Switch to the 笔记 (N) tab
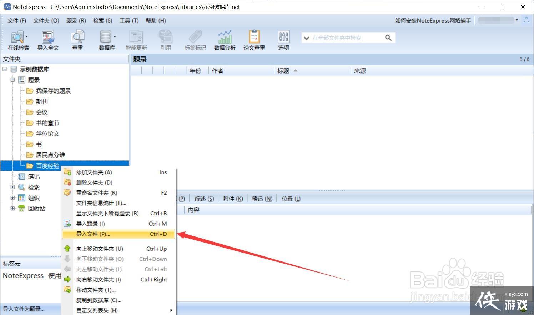This screenshot has width=534, height=315. (x=262, y=199)
